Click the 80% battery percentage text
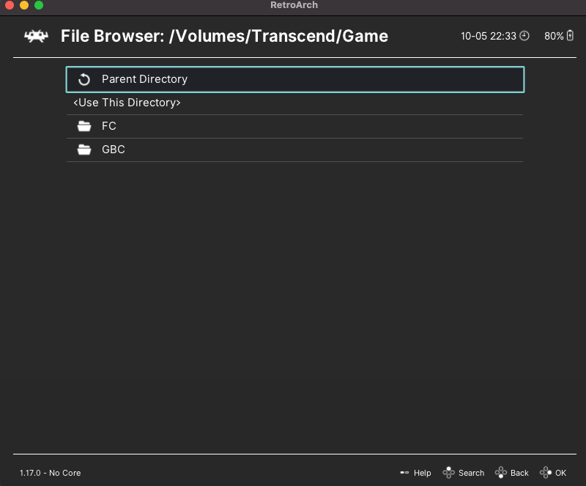 tap(554, 36)
